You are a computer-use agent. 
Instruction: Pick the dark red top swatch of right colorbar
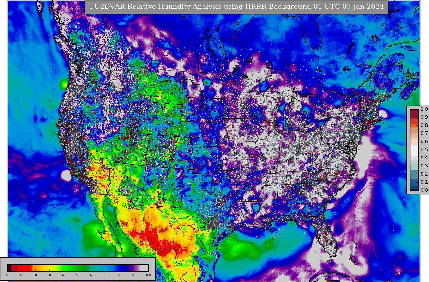pyautogui.click(x=414, y=113)
